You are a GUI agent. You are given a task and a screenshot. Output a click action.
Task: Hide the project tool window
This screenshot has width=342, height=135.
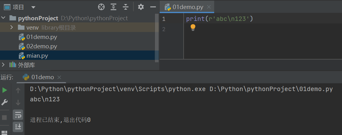[x=153, y=7]
